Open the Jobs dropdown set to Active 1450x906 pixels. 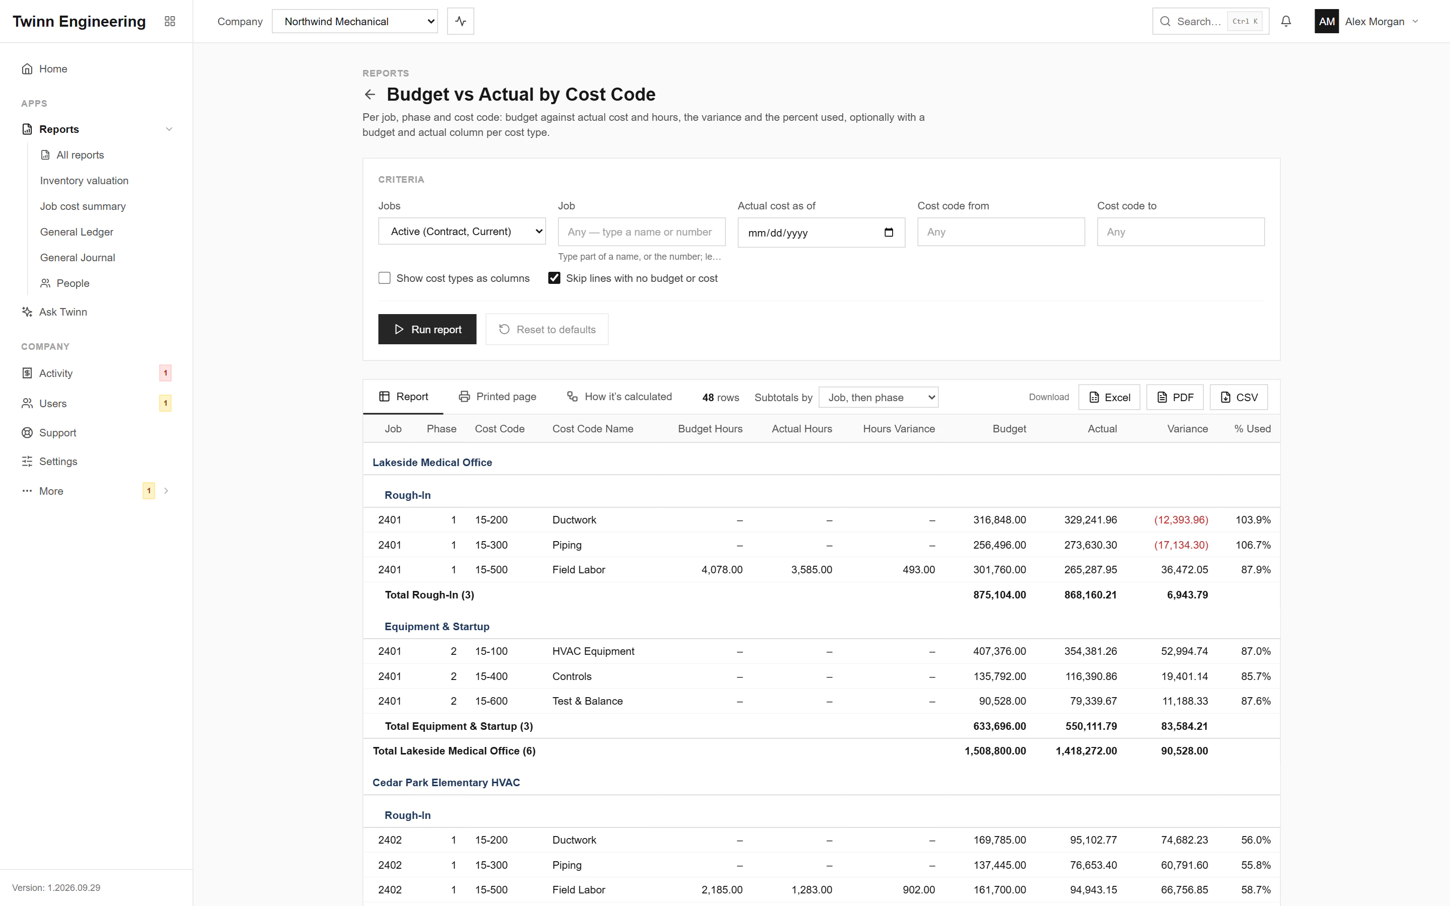[462, 232]
